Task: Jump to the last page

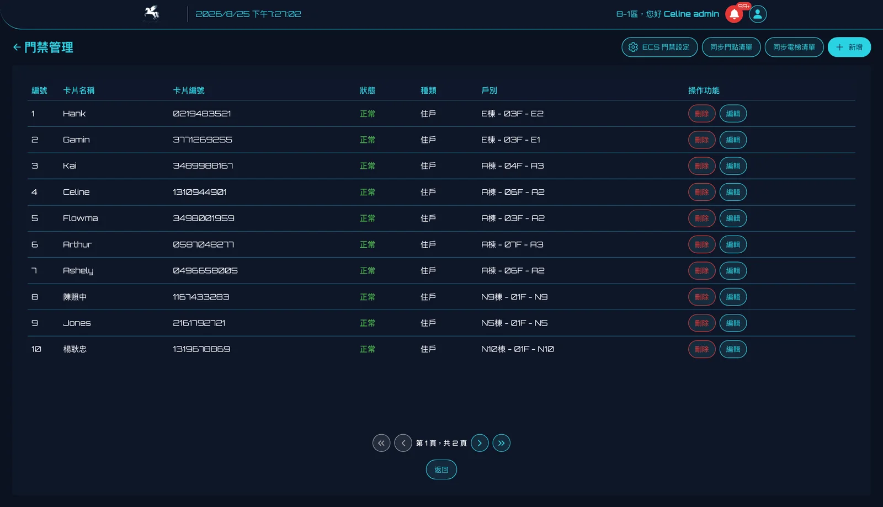Action: 502,443
